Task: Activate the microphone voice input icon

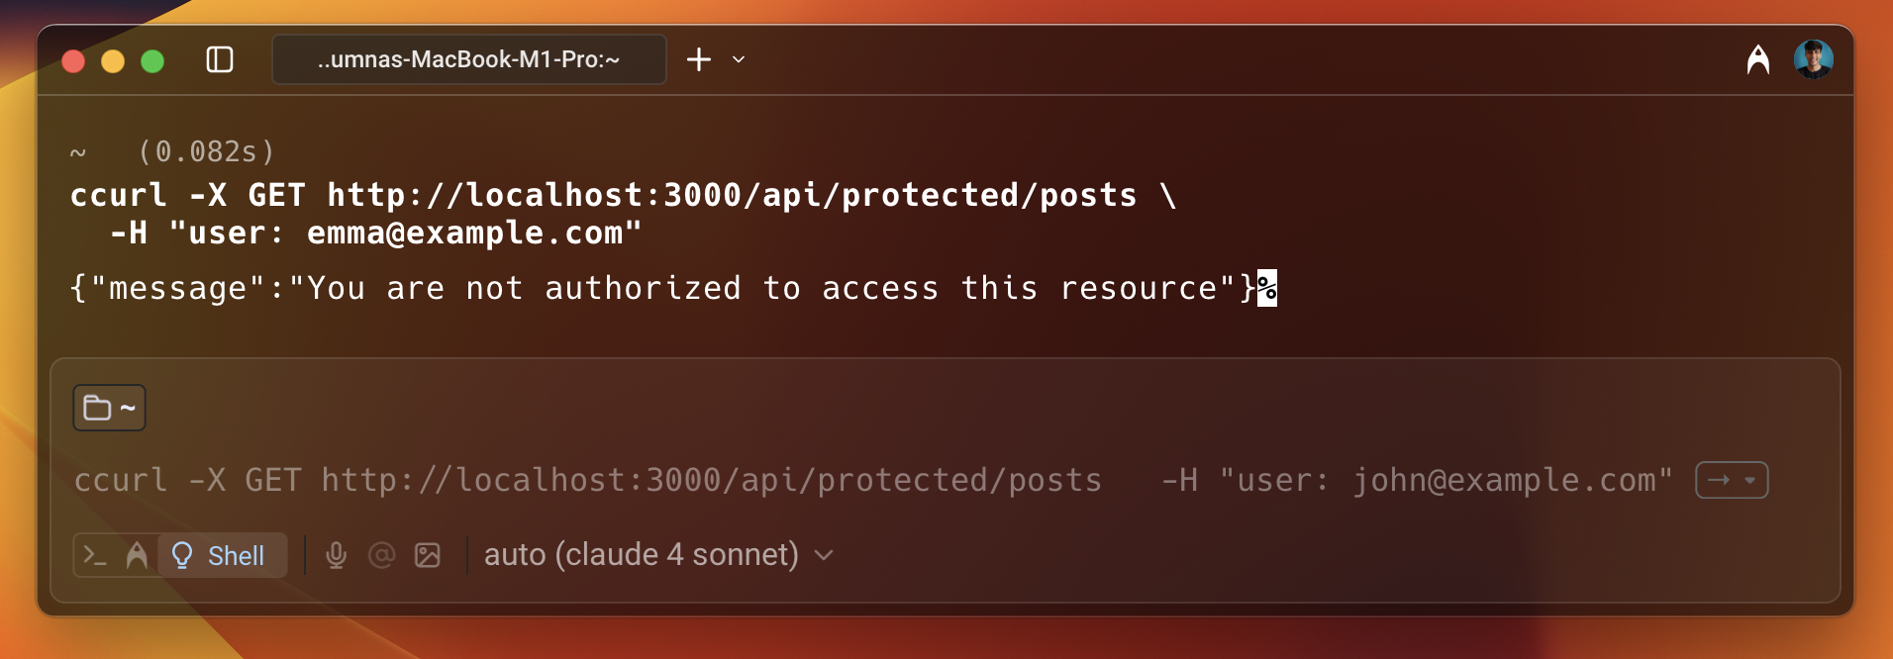Action: [x=337, y=555]
